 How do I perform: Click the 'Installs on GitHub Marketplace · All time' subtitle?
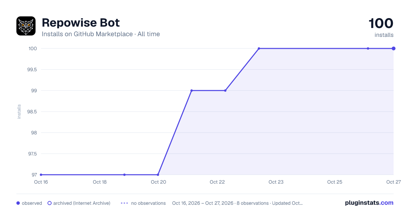pyautogui.click(x=101, y=34)
